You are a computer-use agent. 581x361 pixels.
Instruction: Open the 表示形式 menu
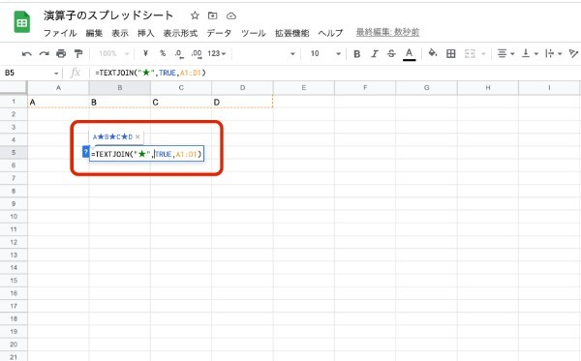coord(180,33)
